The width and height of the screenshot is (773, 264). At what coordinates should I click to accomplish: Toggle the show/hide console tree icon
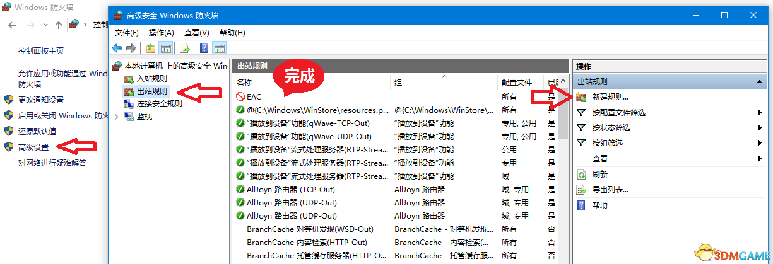(x=165, y=48)
